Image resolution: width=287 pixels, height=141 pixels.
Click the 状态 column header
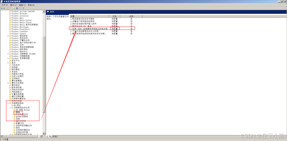point(115,16)
